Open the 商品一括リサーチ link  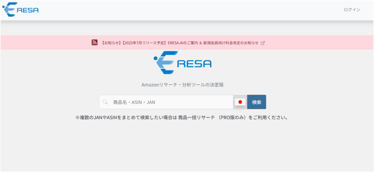click(196, 117)
